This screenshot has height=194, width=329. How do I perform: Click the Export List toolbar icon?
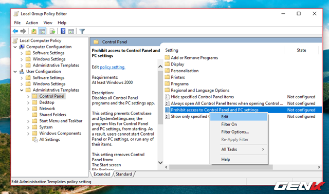point(52,31)
